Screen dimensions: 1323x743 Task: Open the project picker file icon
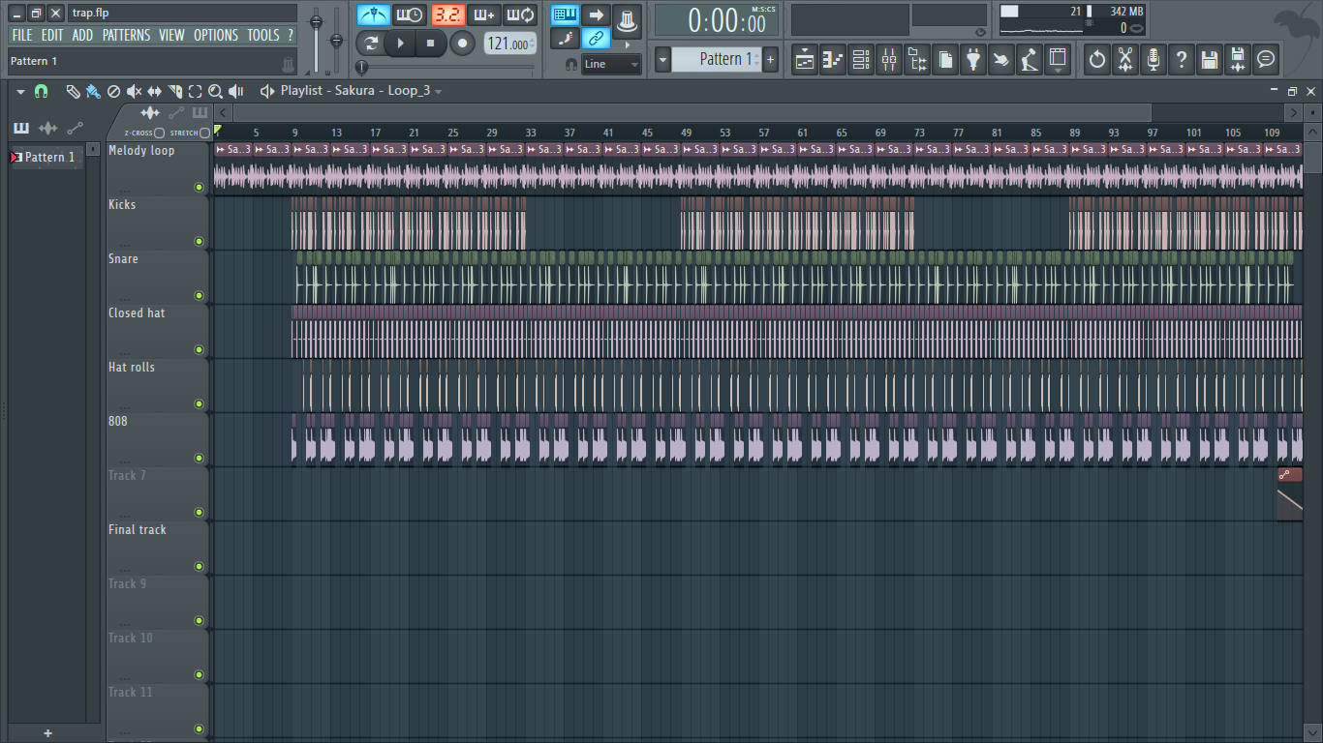click(x=945, y=59)
